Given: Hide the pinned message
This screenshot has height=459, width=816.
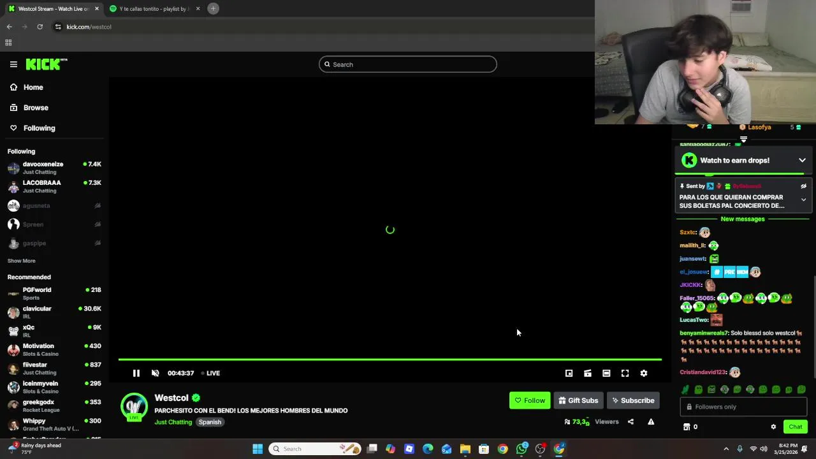Looking at the screenshot, I should click(803, 186).
